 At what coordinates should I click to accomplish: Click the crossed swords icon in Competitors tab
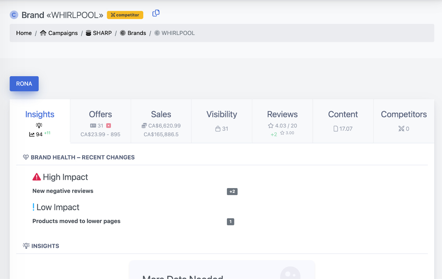point(401,129)
